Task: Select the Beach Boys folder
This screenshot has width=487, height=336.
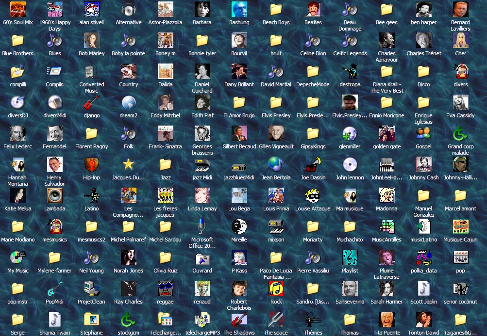Action: (x=276, y=9)
